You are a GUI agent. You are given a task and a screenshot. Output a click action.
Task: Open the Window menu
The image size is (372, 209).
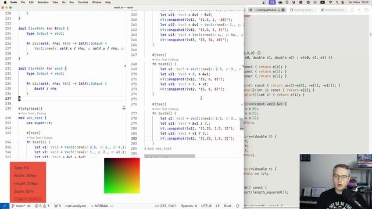click(x=96, y=2)
